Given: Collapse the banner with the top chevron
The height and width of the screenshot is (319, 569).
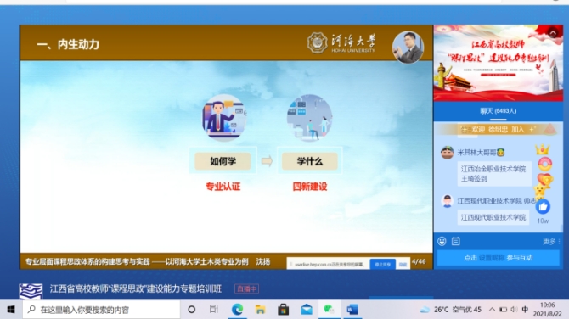Looking at the screenshot, I should (553, 33).
